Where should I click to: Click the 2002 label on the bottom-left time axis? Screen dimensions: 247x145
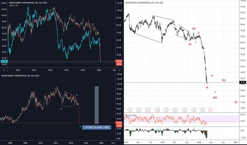tap(10, 143)
